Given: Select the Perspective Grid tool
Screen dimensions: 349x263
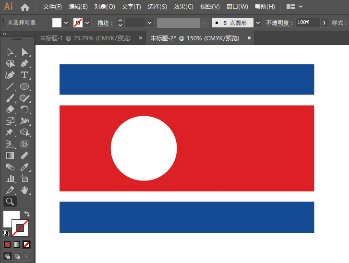Looking at the screenshot, I should [10, 144].
